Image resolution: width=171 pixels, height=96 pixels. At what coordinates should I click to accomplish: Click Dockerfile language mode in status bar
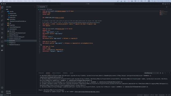pos(162,95)
